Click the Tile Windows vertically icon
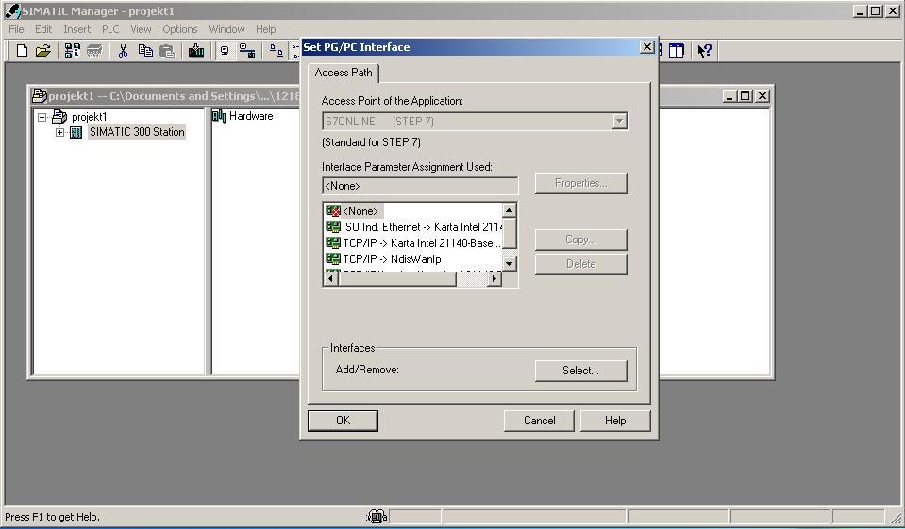This screenshot has height=529, width=905. pos(677,51)
